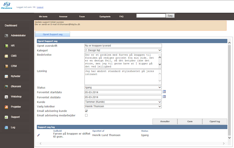Open the Kunde dropdown
This screenshot has height=148, width=234.
[x=123, y=102]
